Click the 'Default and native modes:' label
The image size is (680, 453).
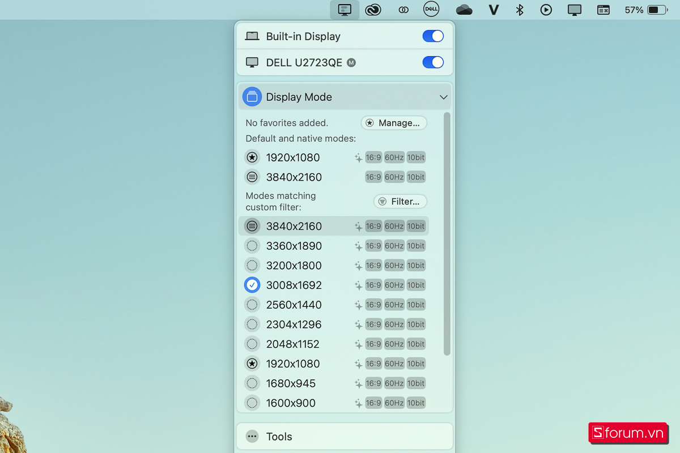coord(301,139)
